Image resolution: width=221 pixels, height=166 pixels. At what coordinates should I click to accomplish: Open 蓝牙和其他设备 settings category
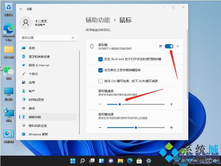point(48,57)
